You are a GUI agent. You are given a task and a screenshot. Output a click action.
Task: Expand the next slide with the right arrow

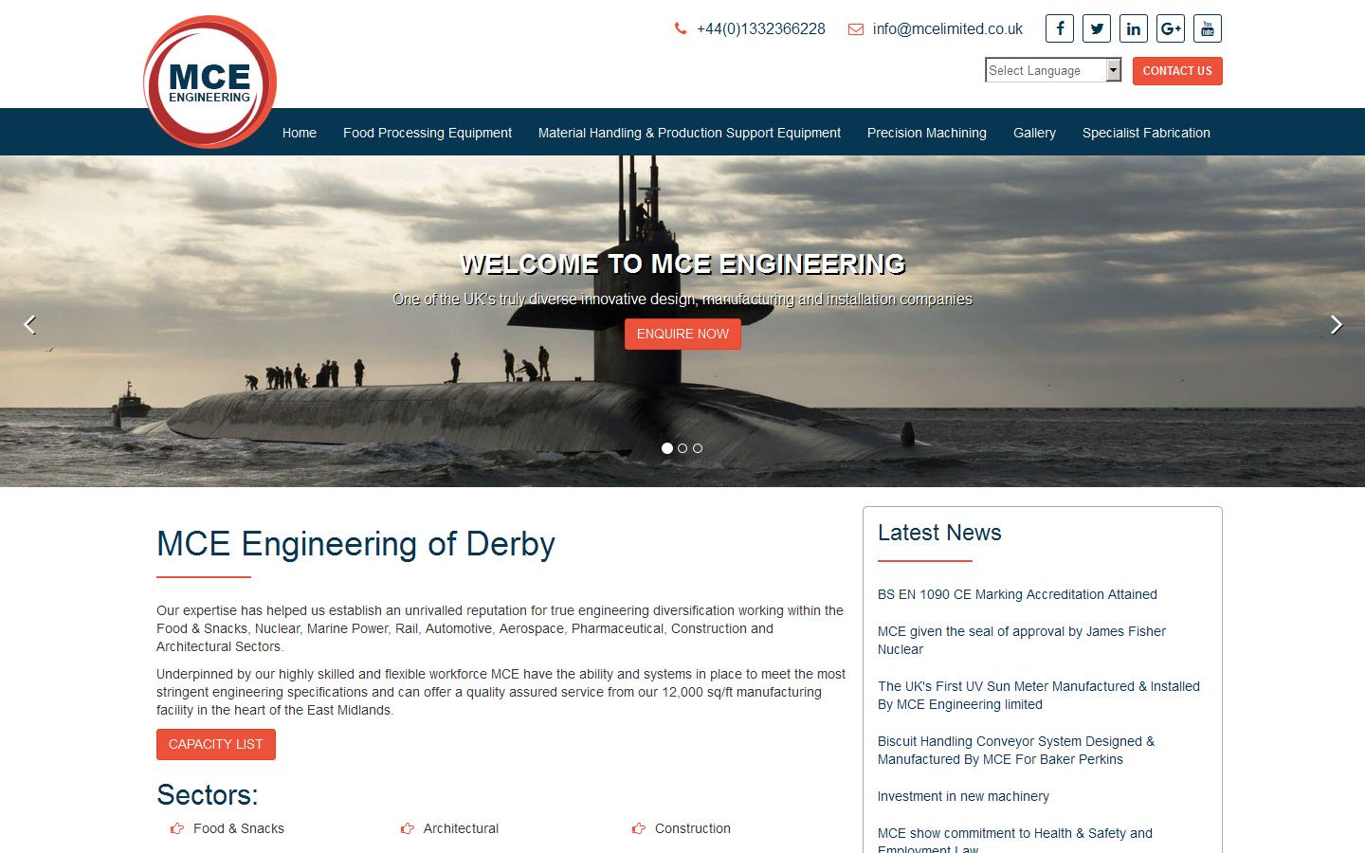point(1336,324)
